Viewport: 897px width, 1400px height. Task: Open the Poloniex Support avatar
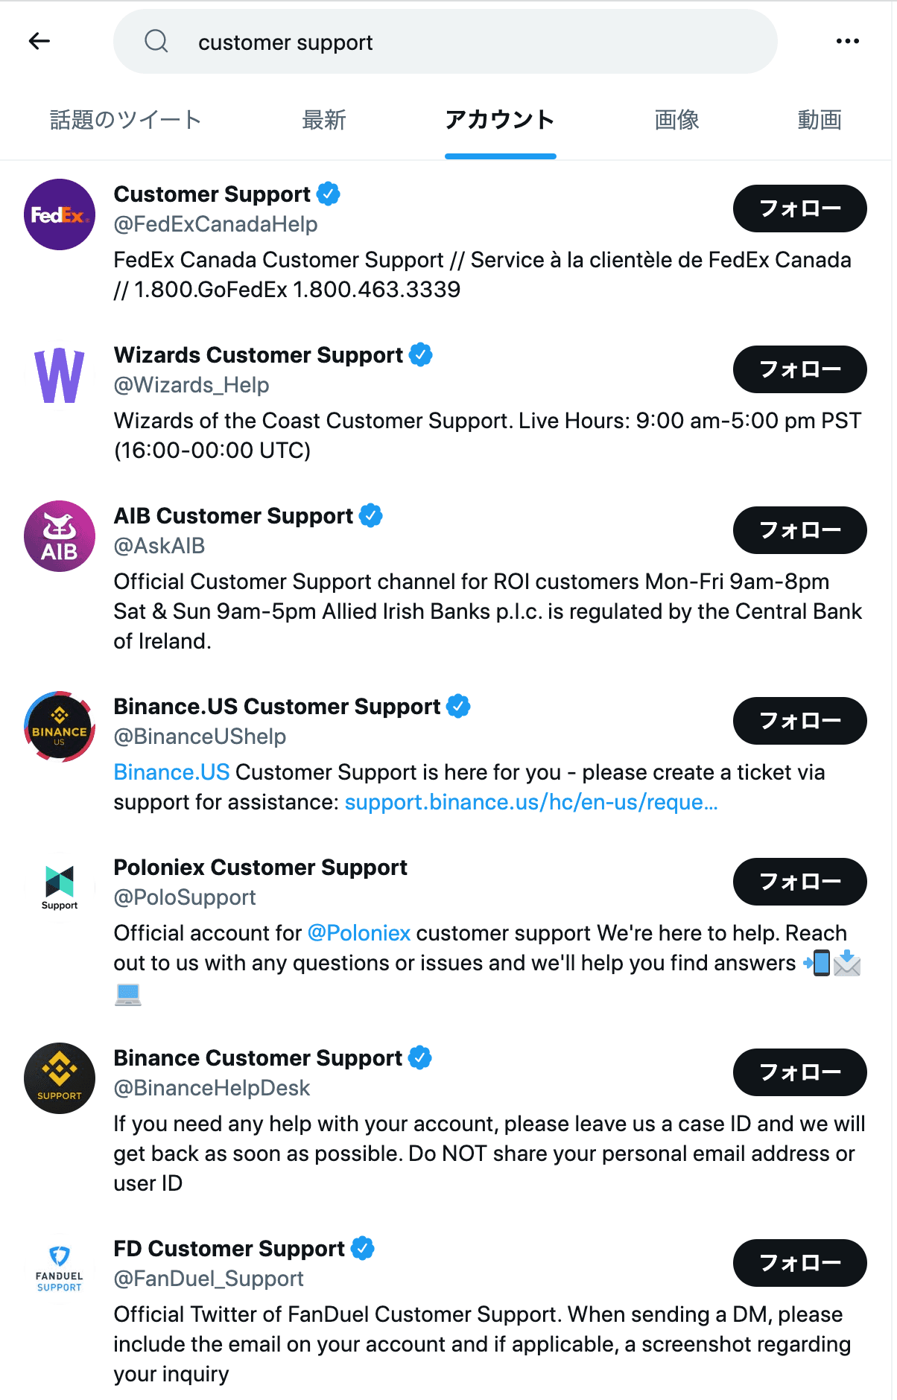coord(60,888)
